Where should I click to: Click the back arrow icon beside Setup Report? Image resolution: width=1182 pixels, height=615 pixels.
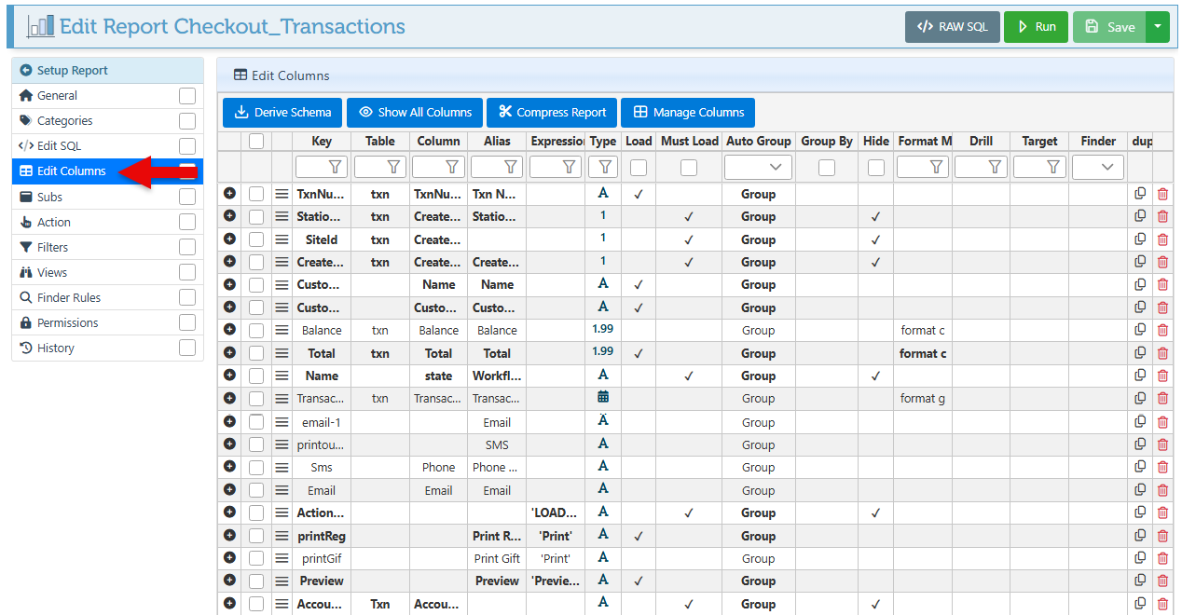pos(25,71)
